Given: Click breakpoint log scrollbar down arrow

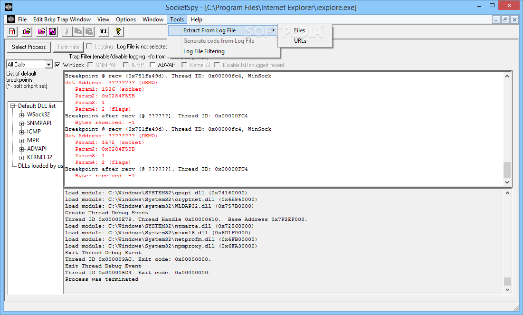Looking at the screenshot, I should pyautogui.click(x=507, y=182).
